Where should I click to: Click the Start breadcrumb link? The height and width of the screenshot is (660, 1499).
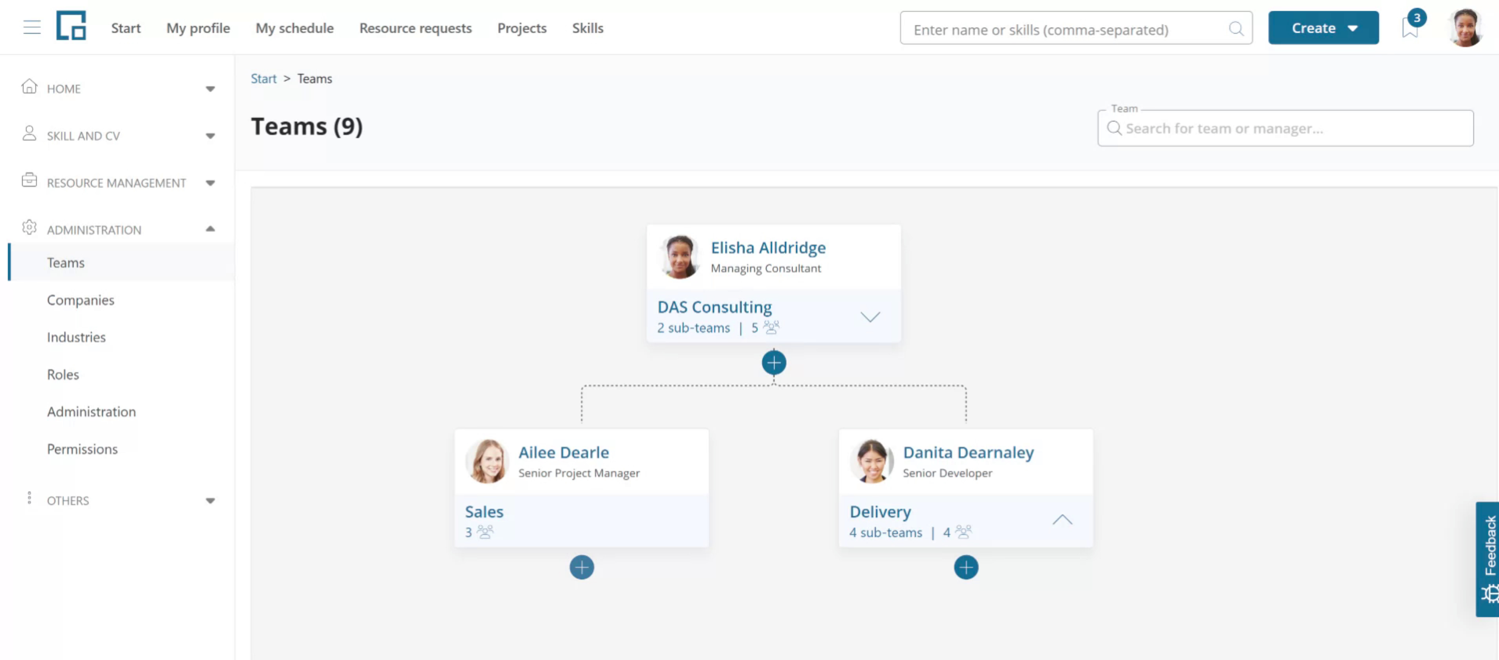tap(263, 79)
